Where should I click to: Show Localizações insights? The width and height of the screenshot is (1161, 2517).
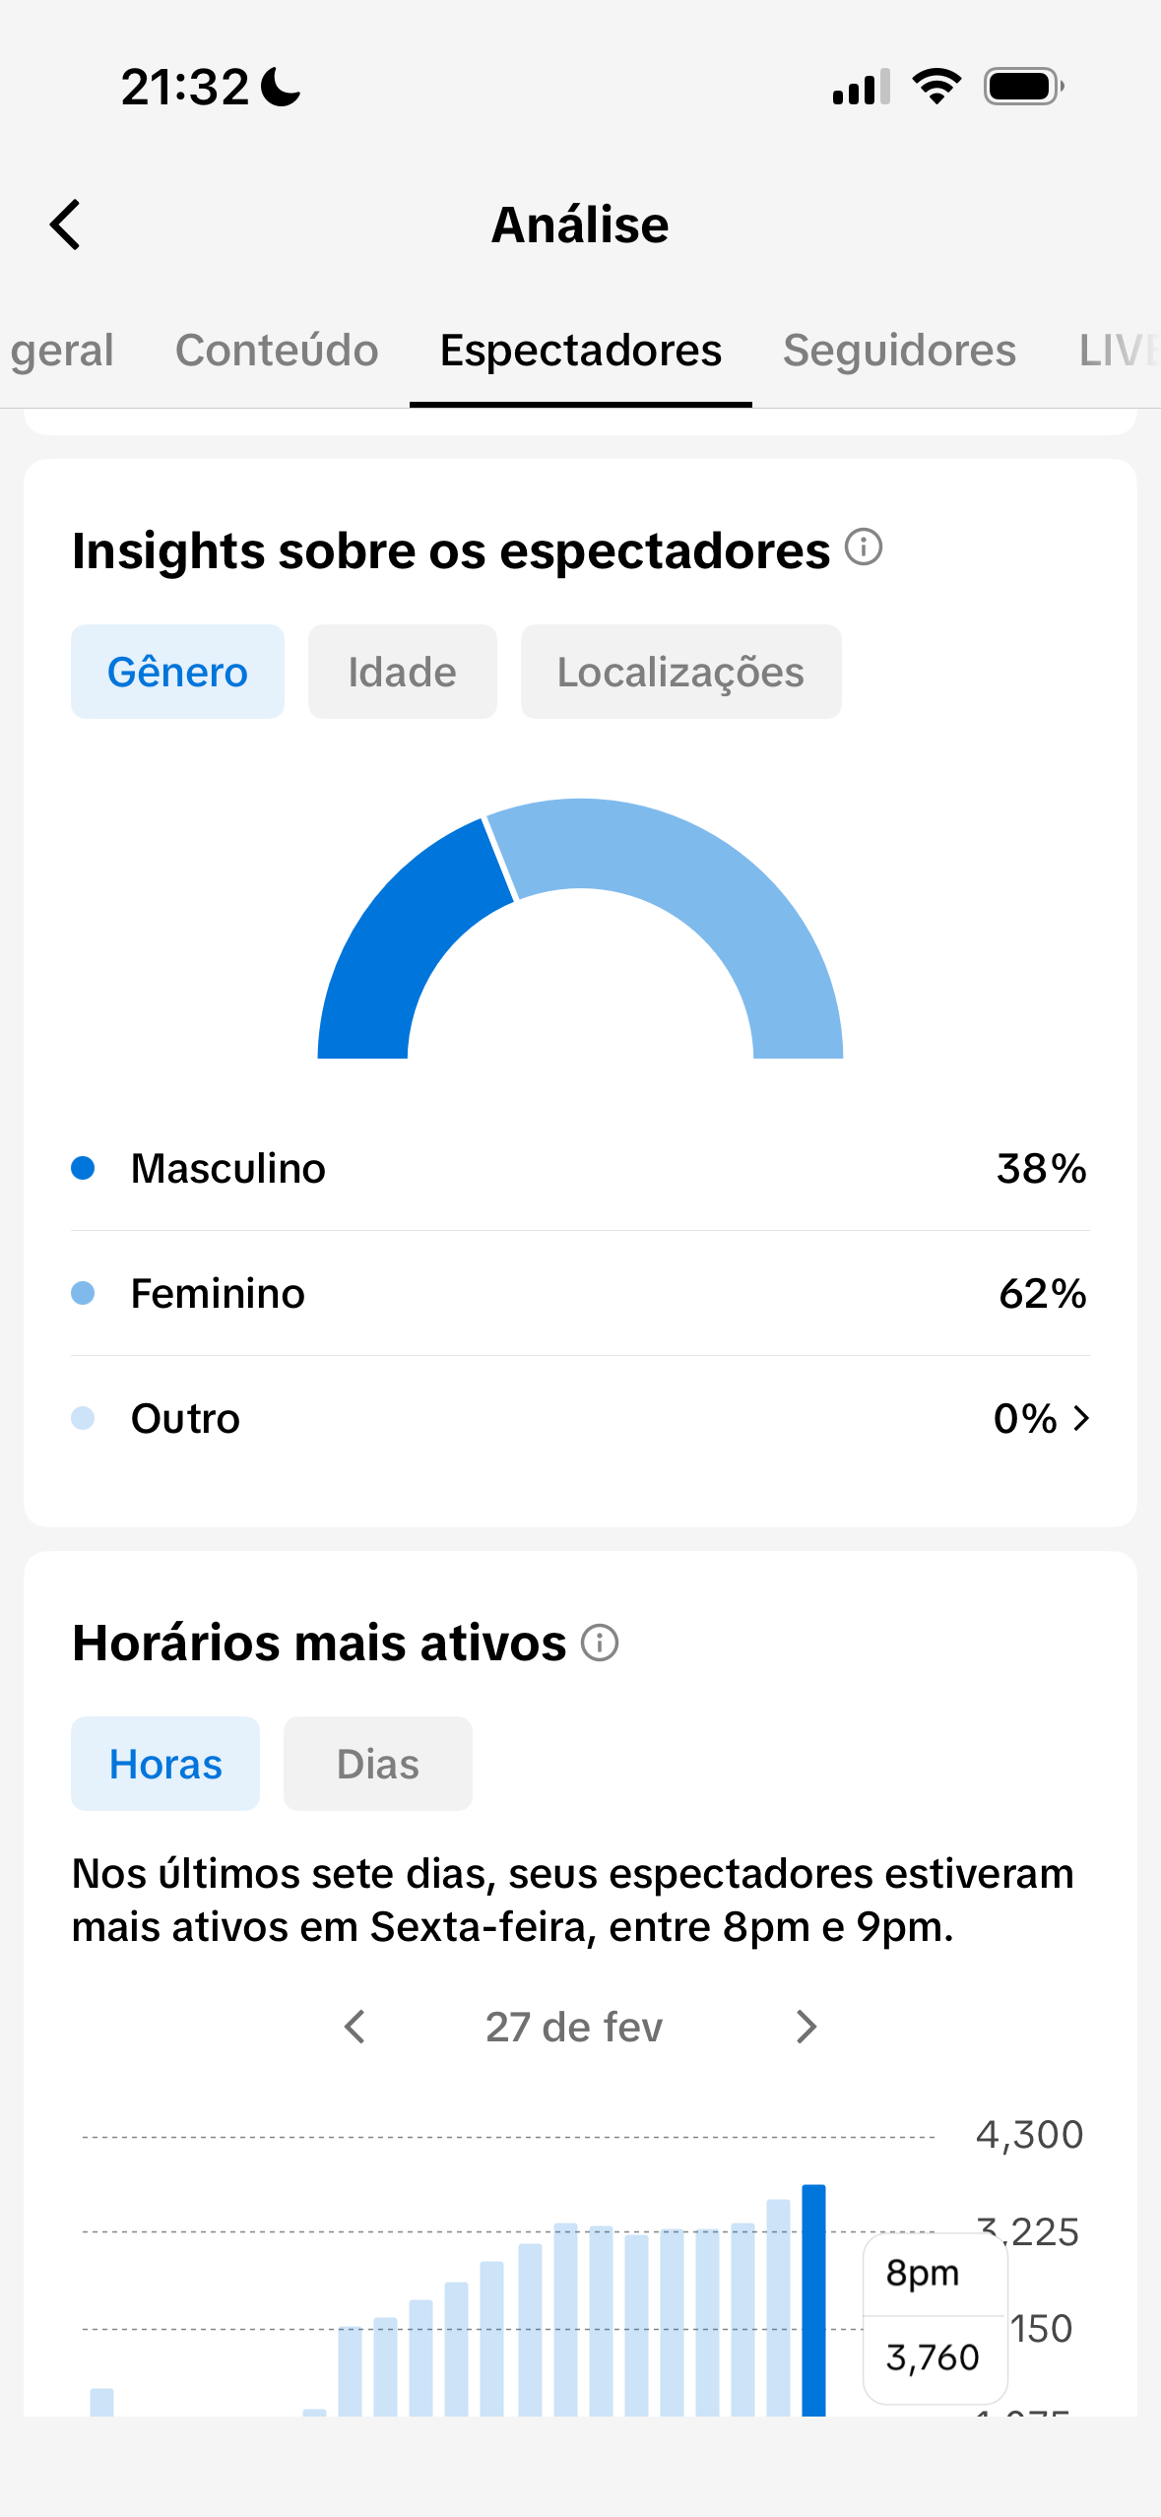(680, 672)
